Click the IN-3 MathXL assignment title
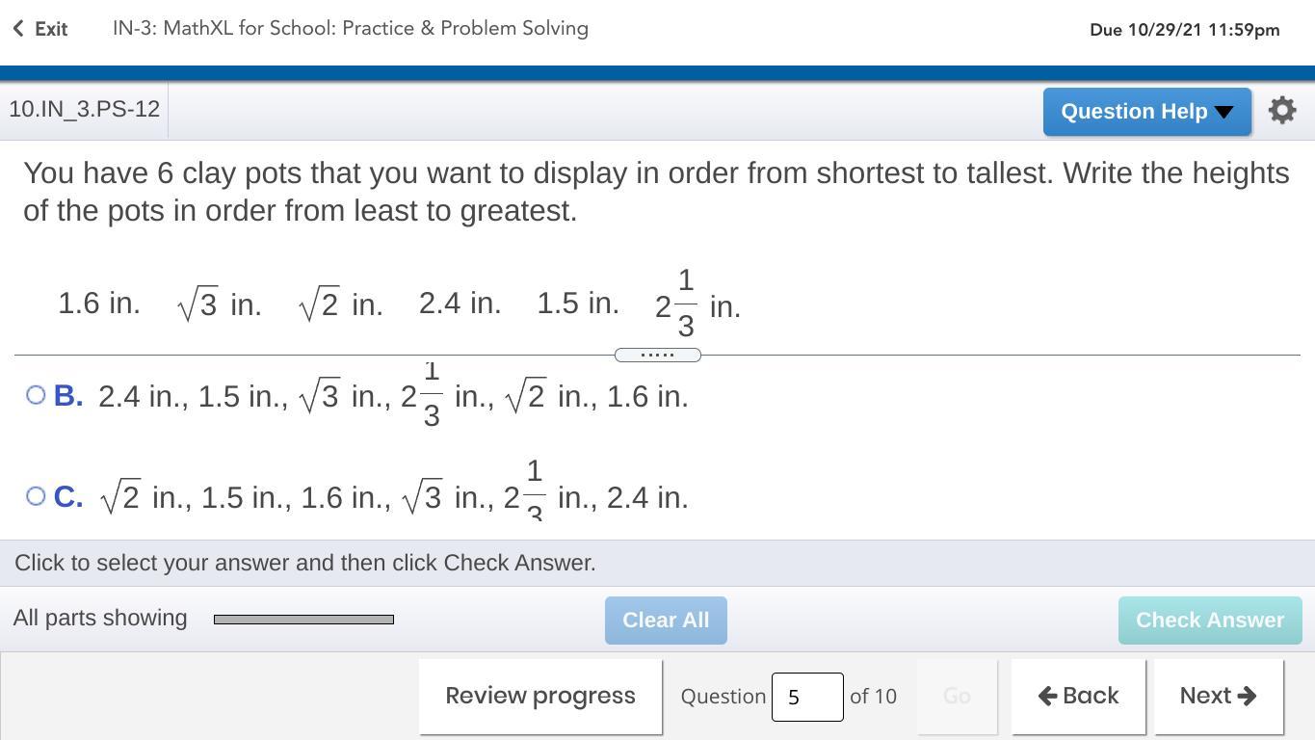This screenshot has width=1315, height=740. pos(351,28)
